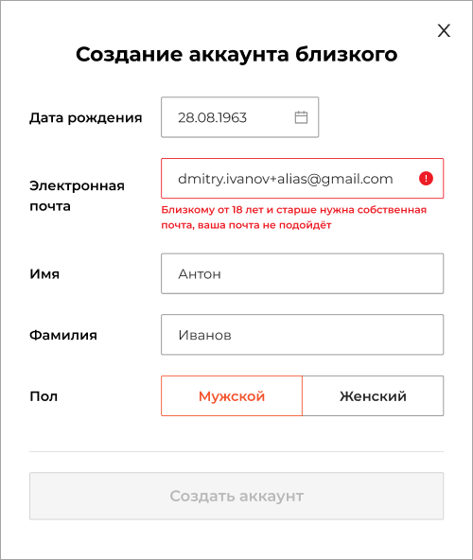Click into the email address input field
Image resolution: width=473 pixels, height=560 pixels.
302,178
